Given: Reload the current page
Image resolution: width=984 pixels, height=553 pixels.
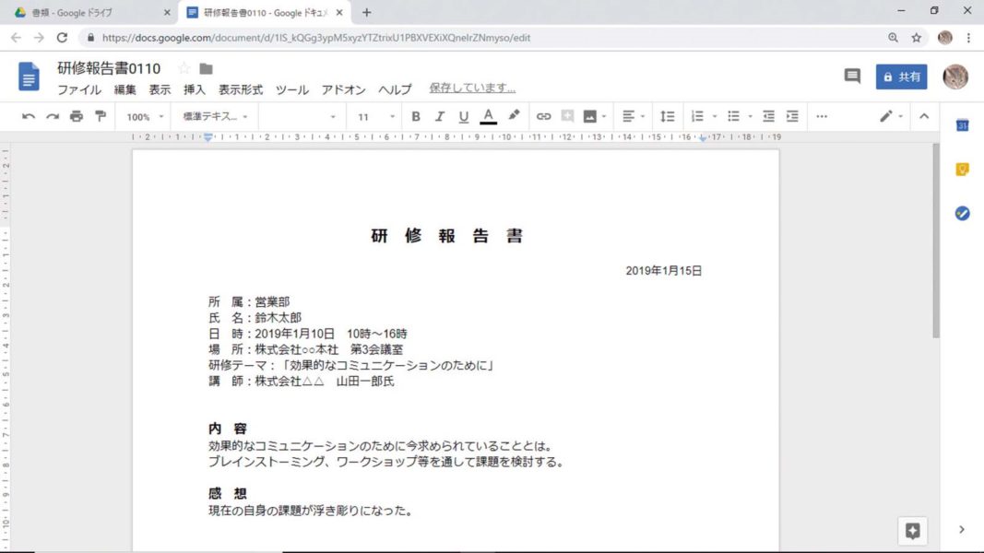Looking at the screenshot, I should click(x=62, y=38).
